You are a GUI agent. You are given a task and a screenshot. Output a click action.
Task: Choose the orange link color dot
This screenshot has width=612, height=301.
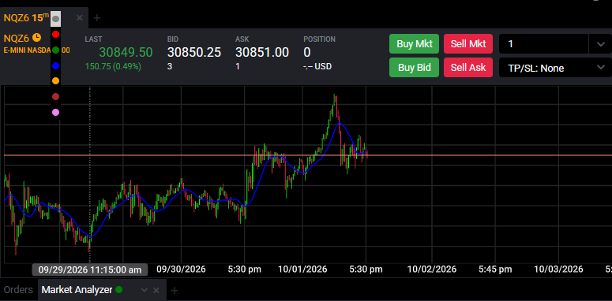(56, 80)
